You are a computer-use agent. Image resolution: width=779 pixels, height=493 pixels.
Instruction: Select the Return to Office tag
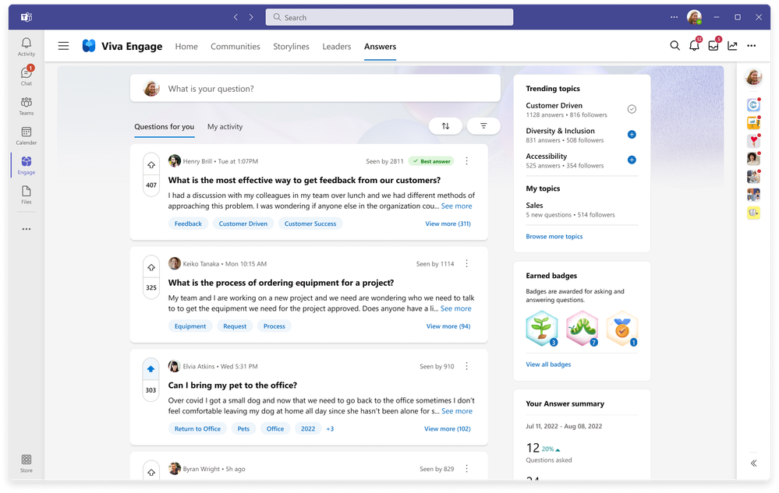197,429
